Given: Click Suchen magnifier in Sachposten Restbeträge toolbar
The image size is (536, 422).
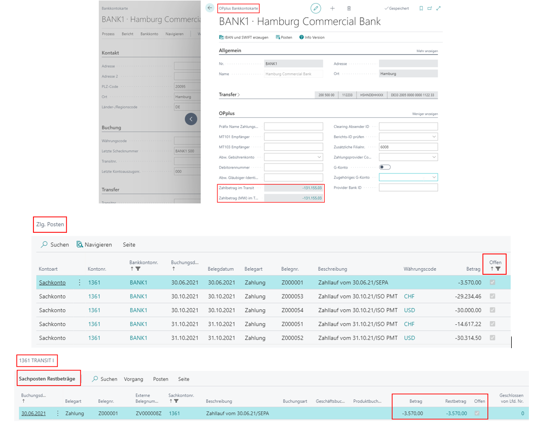Looking at the screenshot, I should [x=104, y=379].
